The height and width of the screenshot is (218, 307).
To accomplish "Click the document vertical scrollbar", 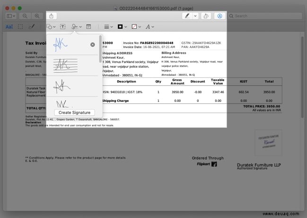I will tap(302, 77).
